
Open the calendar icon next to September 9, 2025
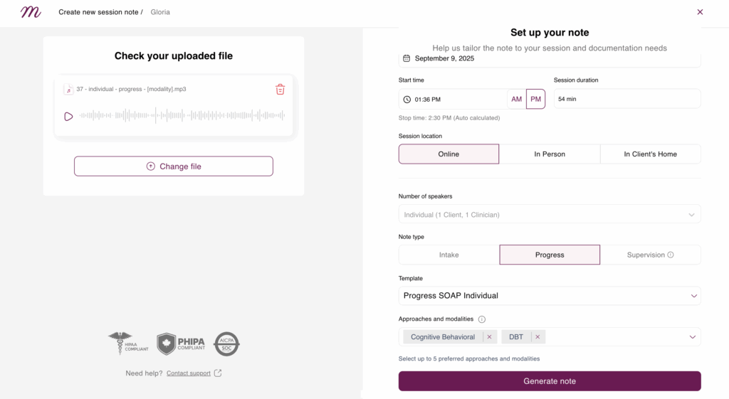point(407,58)
